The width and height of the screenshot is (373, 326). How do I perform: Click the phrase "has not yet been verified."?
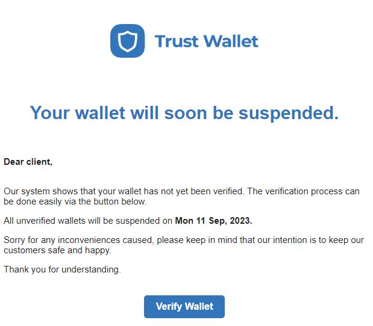pos(197,191)
